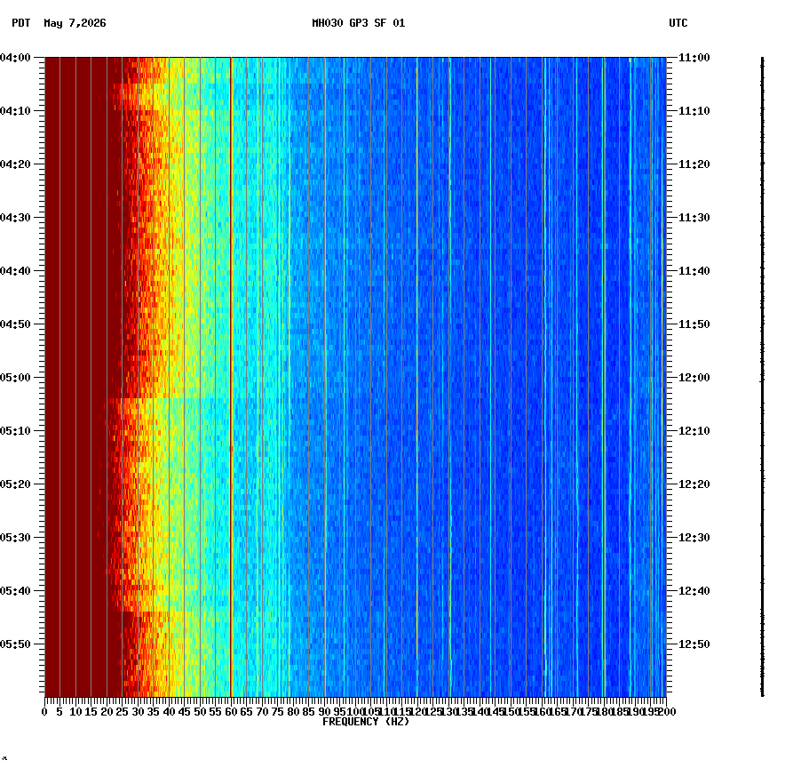Select the 30 Hz frequency tick label
Screen dimensions: 801x768
(138, 712)
